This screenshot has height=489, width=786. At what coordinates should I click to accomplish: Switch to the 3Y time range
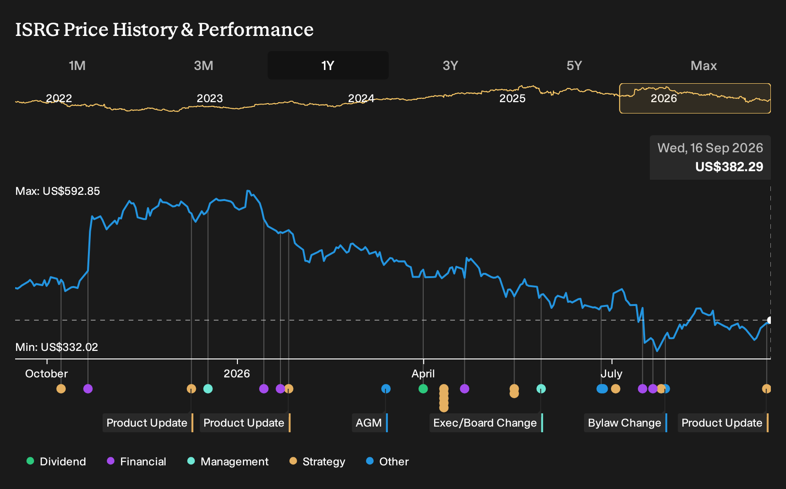tap(450, 65)
